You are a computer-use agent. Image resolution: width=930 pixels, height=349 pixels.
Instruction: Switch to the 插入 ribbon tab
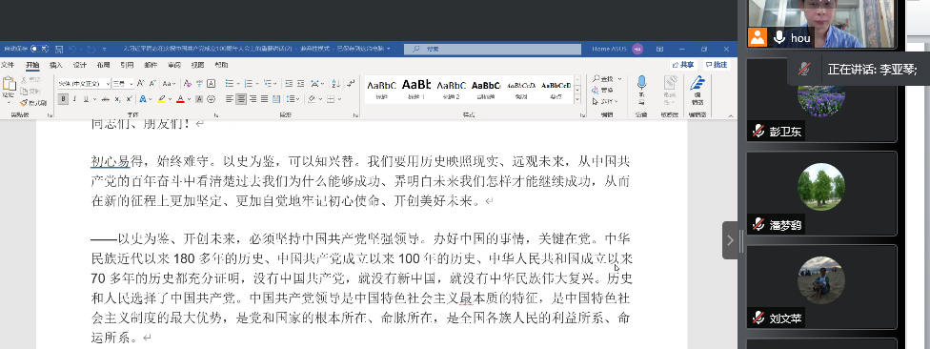pyautogui.click(x=56, y=65)
